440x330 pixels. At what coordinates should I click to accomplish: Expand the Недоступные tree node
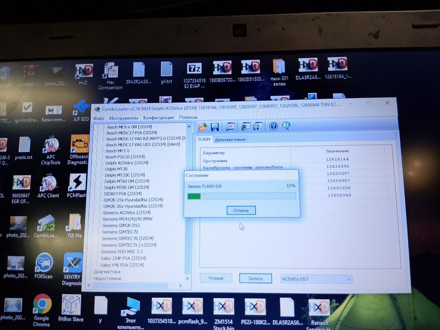pos(107,278)
